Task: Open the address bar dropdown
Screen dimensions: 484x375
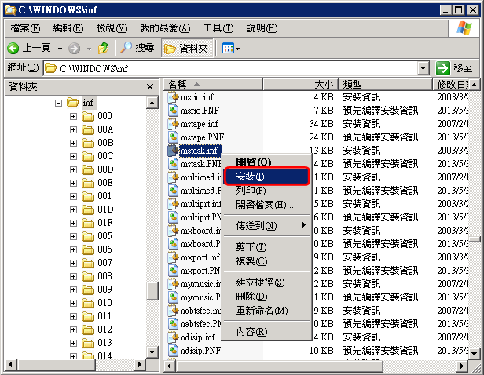Action: pos(423,68)
